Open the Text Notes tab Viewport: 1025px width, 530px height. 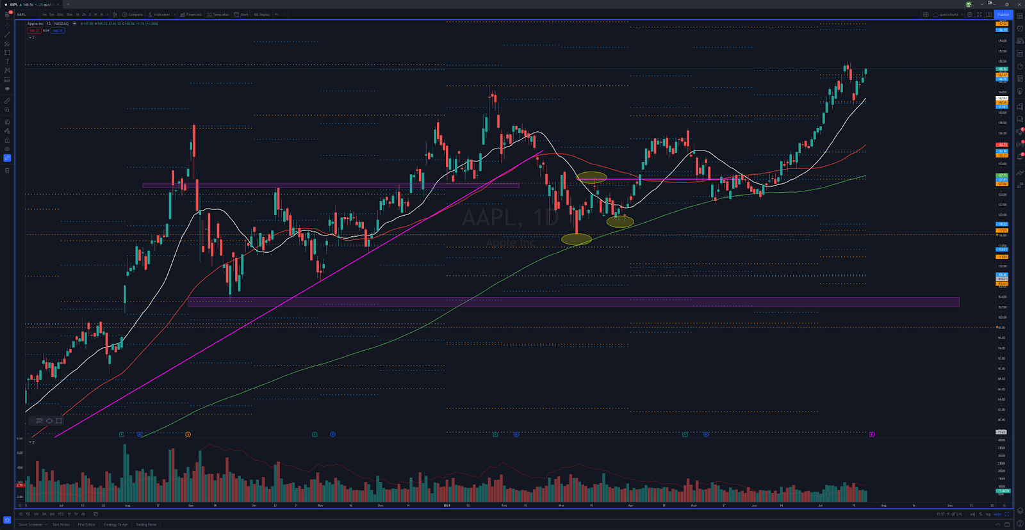point(61,524)
